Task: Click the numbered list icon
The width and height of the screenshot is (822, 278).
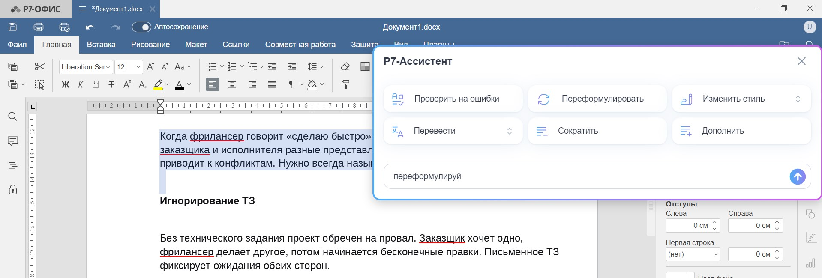Action: (232, 66)
